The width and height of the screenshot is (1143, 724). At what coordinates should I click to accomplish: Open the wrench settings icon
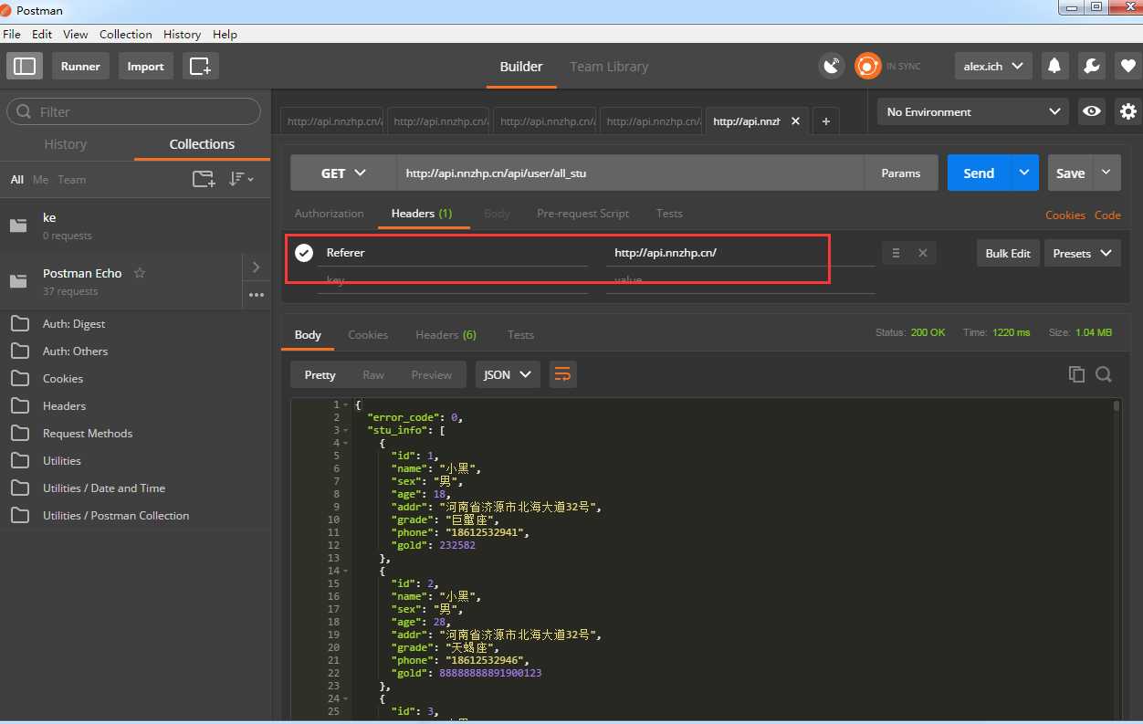(x=1092, y=66)
